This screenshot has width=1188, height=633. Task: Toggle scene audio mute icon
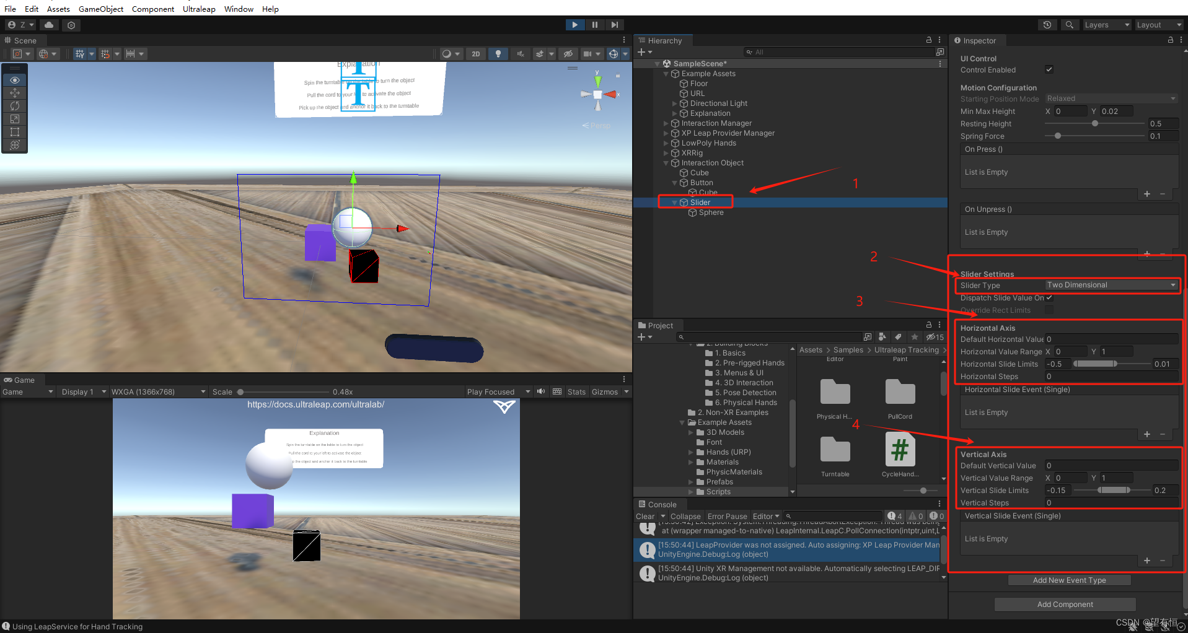click(521, 54)
